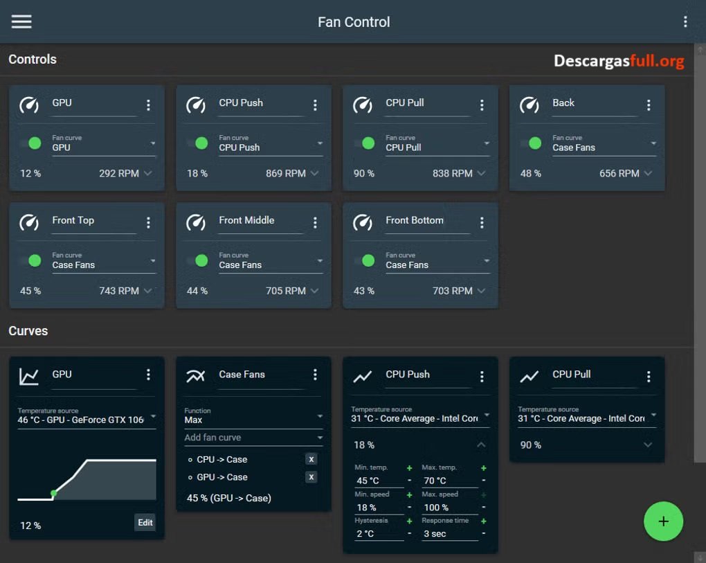The height and width of the screenshot is (563, 706).
Task: Click the Back fan card's three-dot menu
Action: coord(649,105)
